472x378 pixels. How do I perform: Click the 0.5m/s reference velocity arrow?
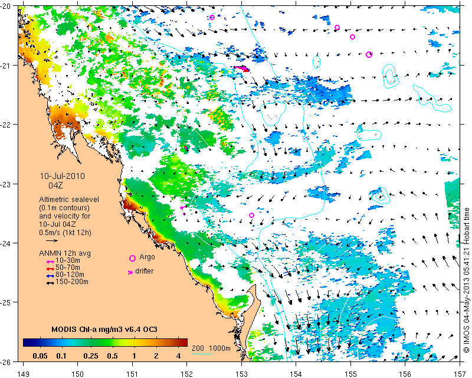(52, 240)
